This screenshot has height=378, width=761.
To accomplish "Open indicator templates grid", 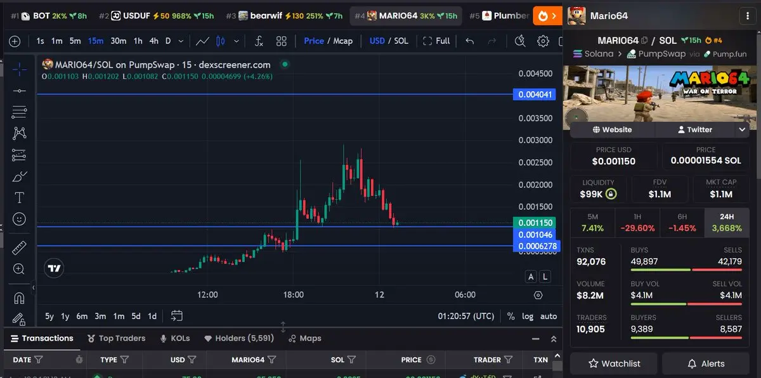I will pyautogui.click(x=282, y=41).
